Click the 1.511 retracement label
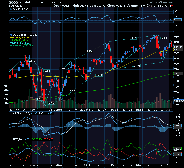This screenshot has height=168, width=184. tap(40, 99)
